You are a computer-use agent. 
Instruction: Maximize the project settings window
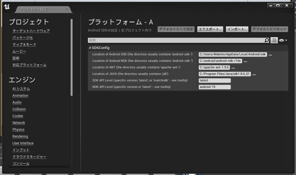pyautogui.click(x=278, y=5)
